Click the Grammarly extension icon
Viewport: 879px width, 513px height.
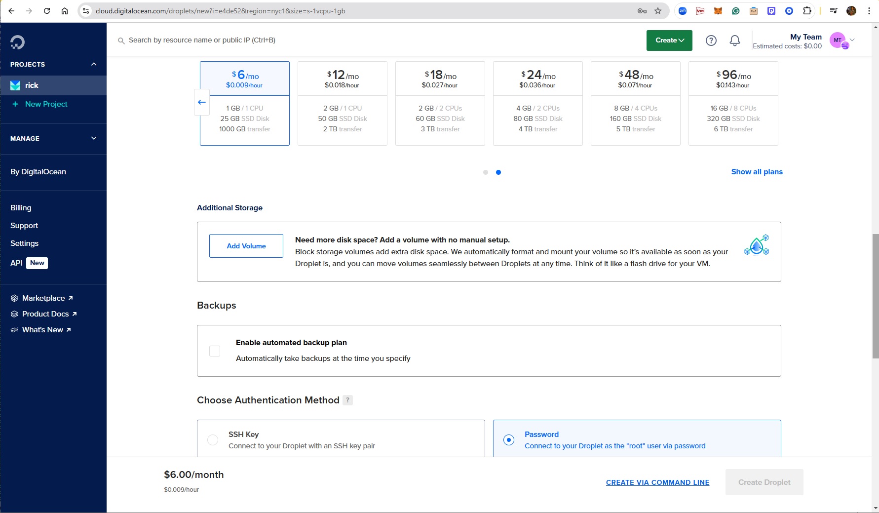click(x=736, y=11)
